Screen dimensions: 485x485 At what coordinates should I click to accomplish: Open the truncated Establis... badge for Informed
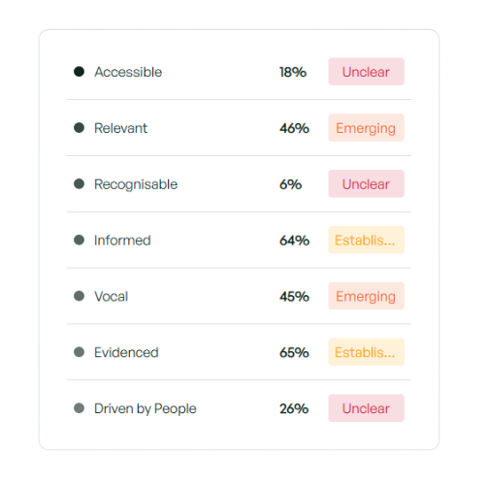[x=367, y=240]
